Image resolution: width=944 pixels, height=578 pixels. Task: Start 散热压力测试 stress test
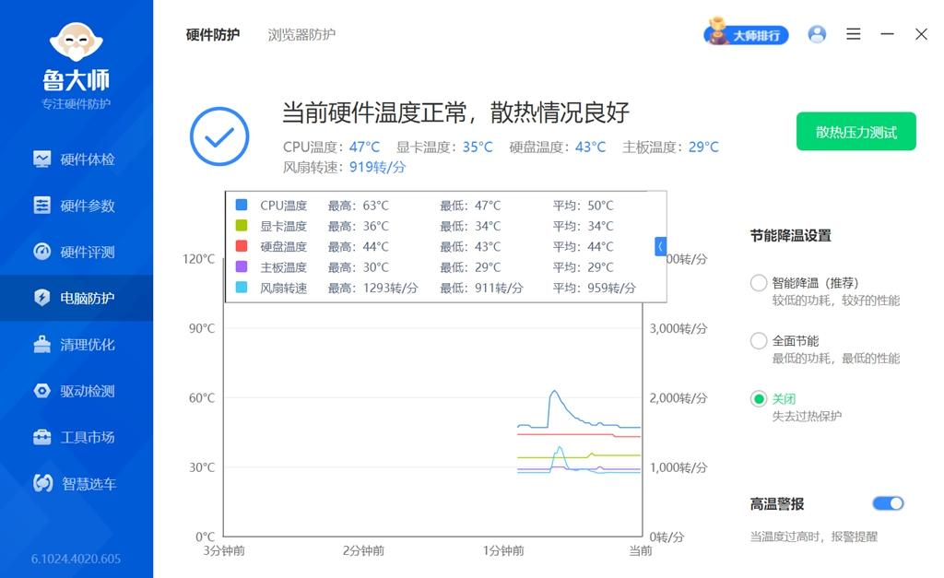pyautogui.click(x=856, y=131)
